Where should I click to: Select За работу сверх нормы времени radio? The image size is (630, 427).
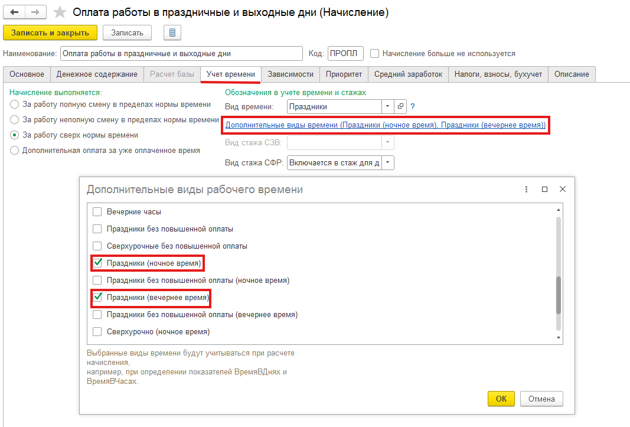[x=14, y=135]
